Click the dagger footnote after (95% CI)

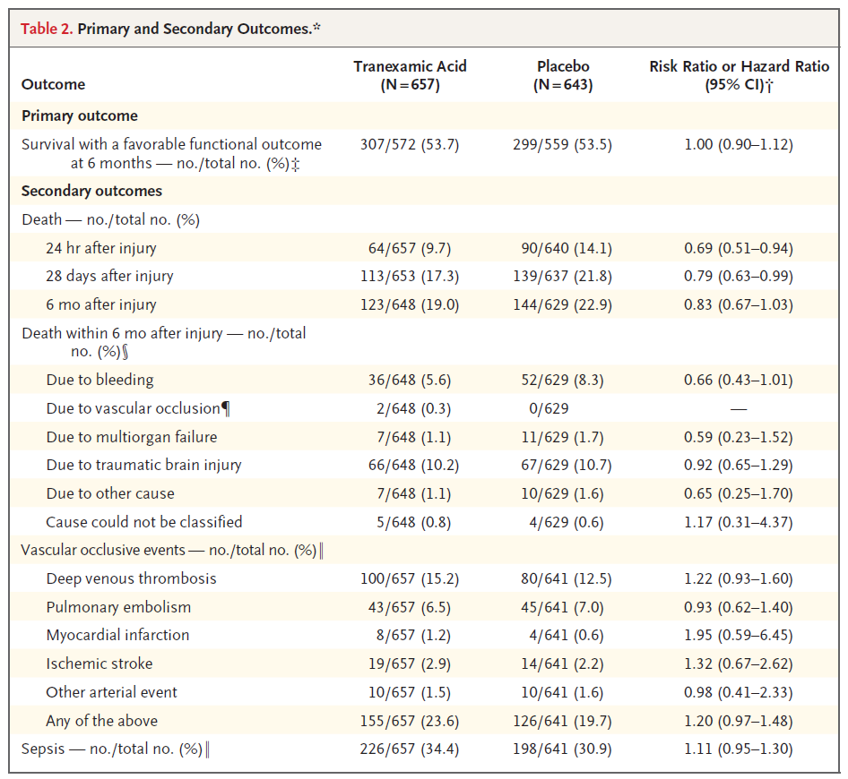pyautogui.click(x=770, y=86)
